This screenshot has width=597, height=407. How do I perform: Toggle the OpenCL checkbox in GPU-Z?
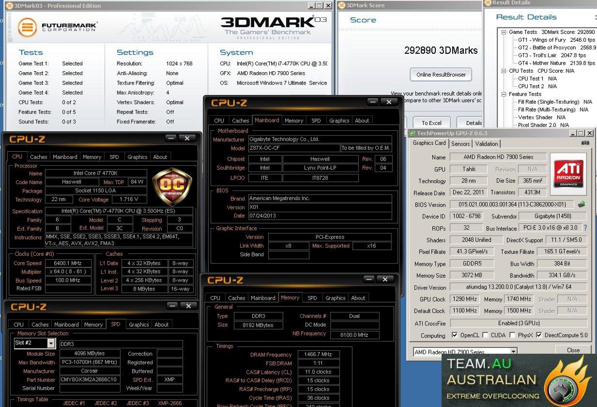coord(454,335)
